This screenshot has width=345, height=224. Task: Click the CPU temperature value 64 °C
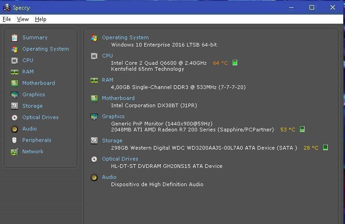coord(220,63)
